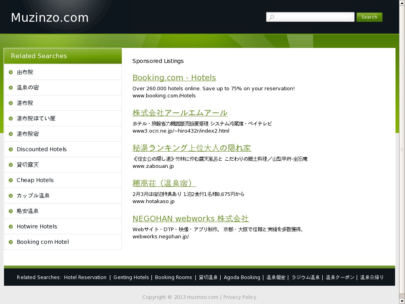The image size is (405, 304).
Task: Click the www3.ocn.ne.jp/~hiro432r/index2.html URL
Action: 181,131
